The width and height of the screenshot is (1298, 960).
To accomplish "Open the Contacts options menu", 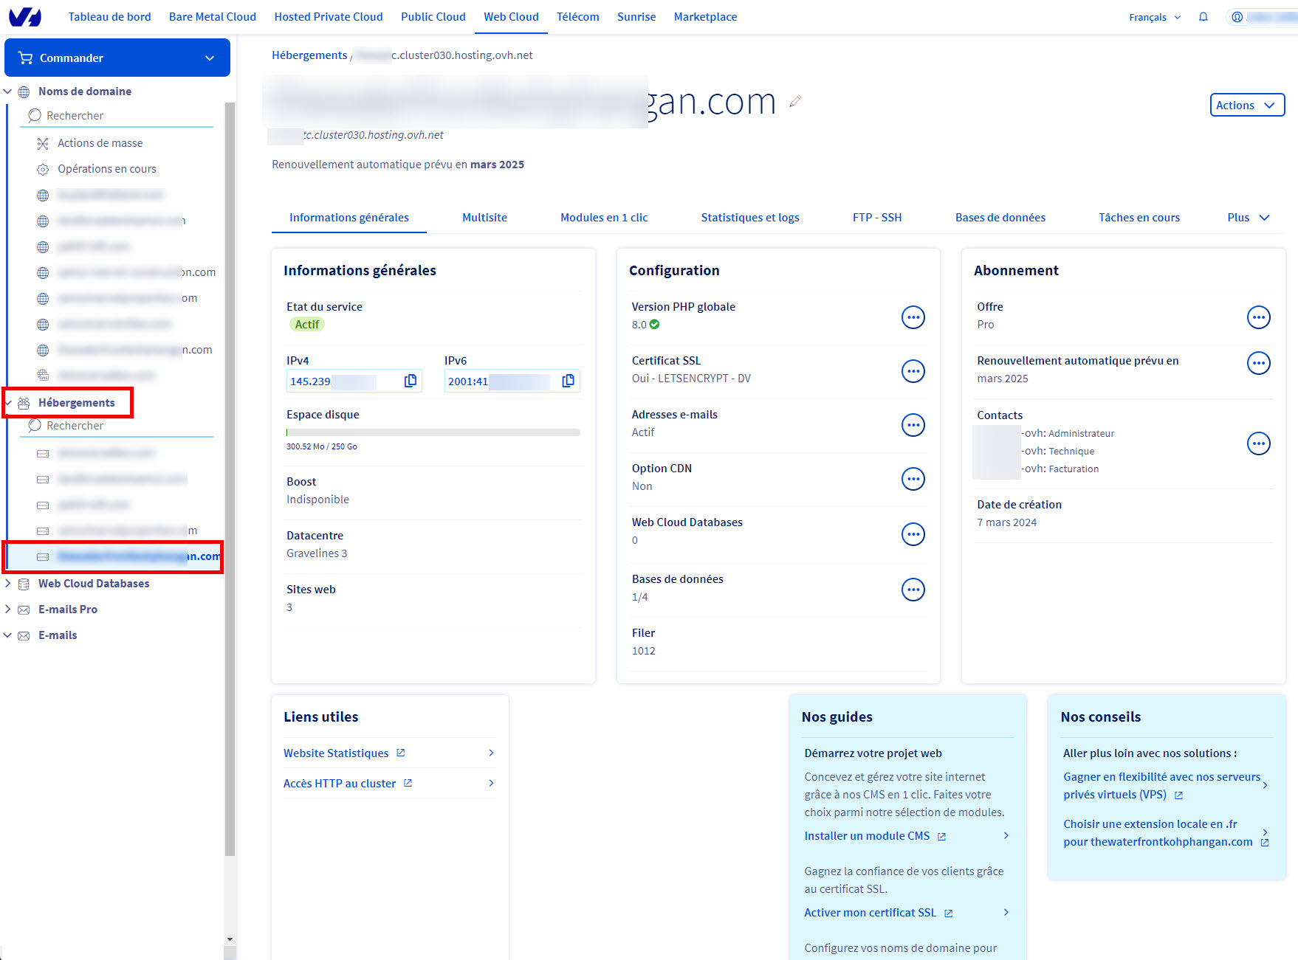I will click(1259, 443).
